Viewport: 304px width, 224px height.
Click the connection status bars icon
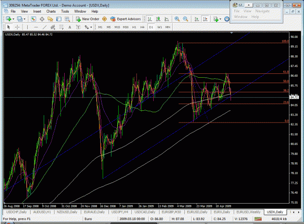(x=258, y=219)
